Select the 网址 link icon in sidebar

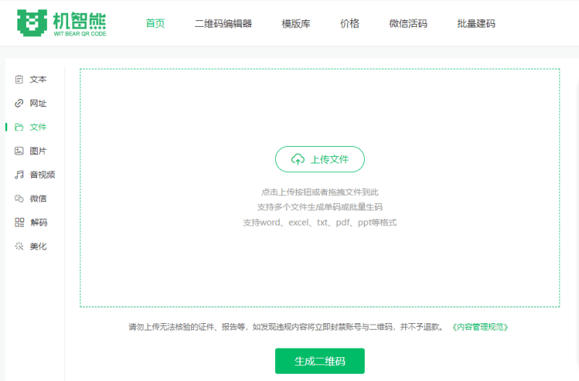click(x=20, y=103)
